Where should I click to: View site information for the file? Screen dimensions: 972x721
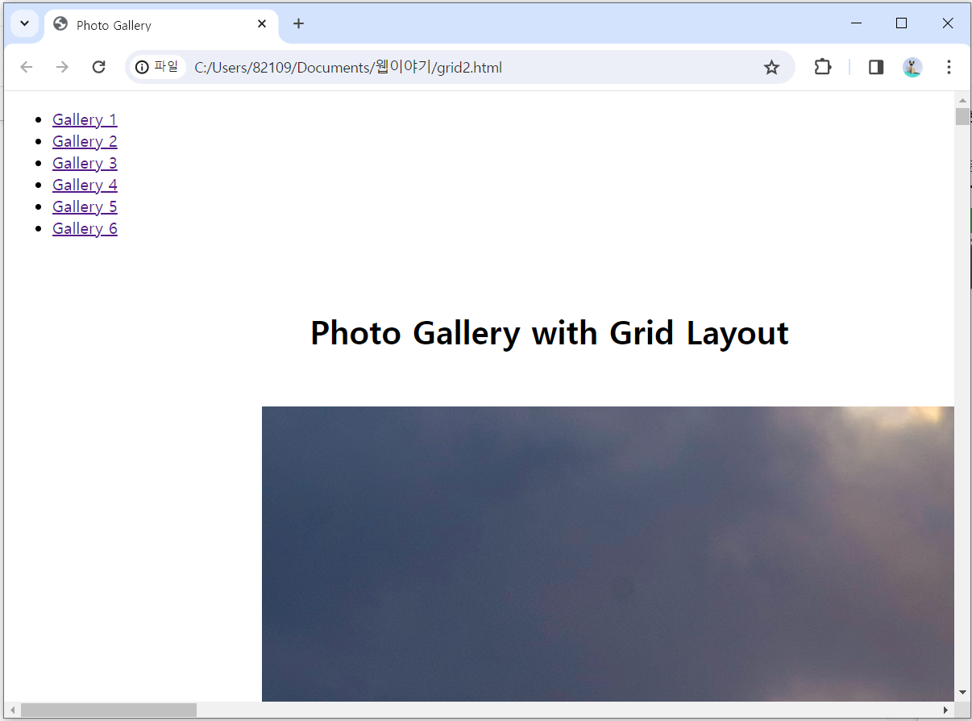point(157,67)
